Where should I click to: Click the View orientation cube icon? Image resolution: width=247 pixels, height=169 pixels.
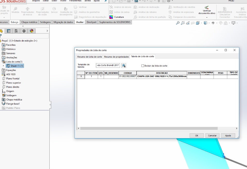pyautogui.click(x=198, y=23)
